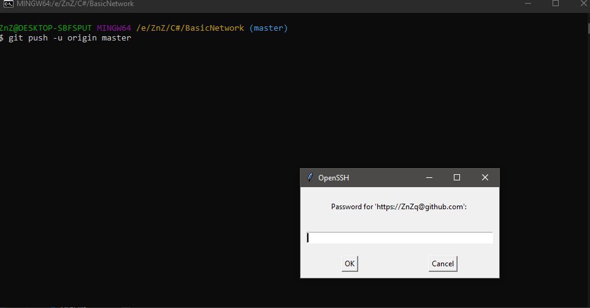
Task: Focus the password input field
Action: pos(400,237)
